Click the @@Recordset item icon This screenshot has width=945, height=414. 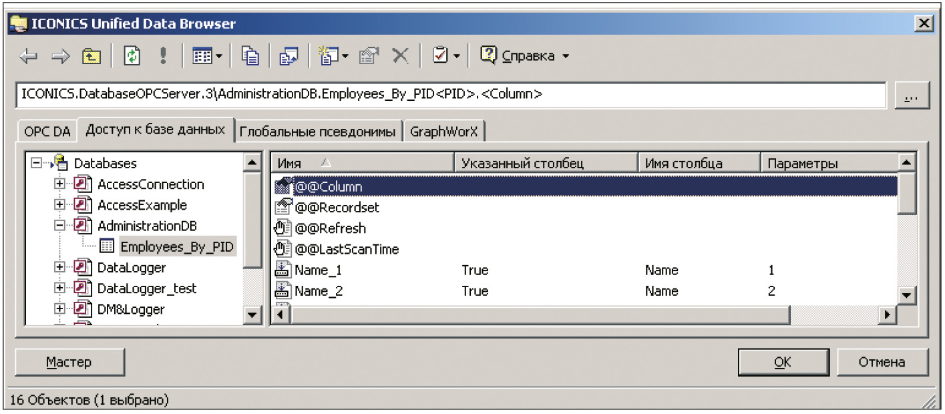[x=284, y=208]
